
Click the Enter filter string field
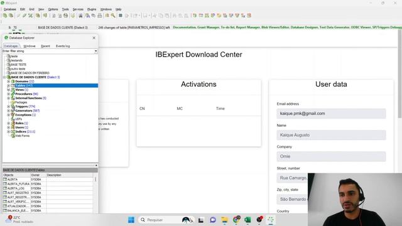point(48,51)
